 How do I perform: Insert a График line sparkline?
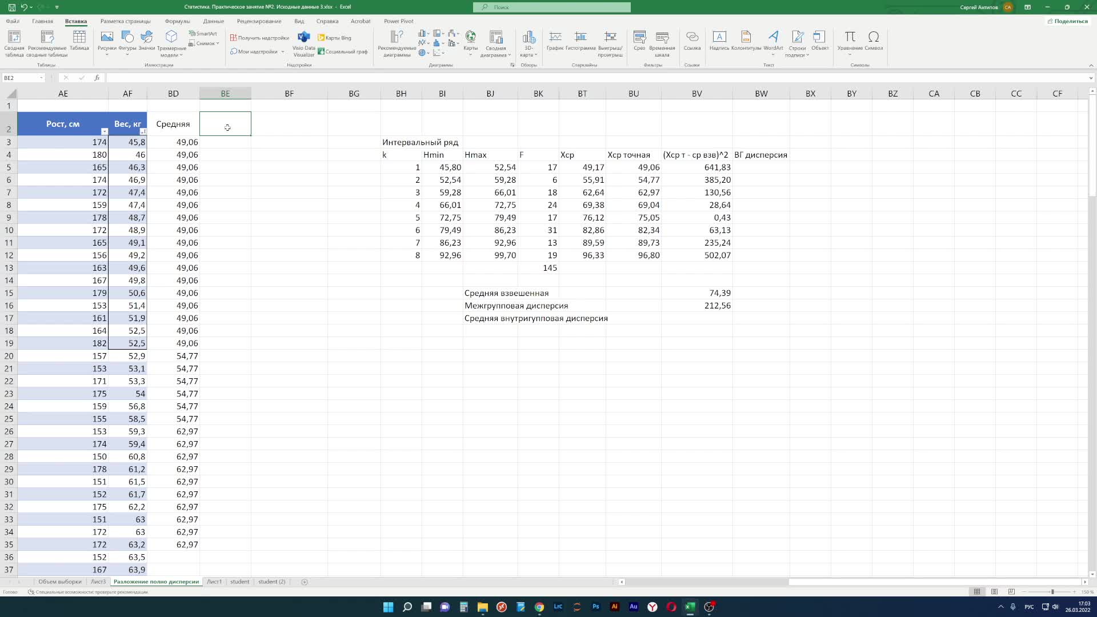tap(555, 41)
